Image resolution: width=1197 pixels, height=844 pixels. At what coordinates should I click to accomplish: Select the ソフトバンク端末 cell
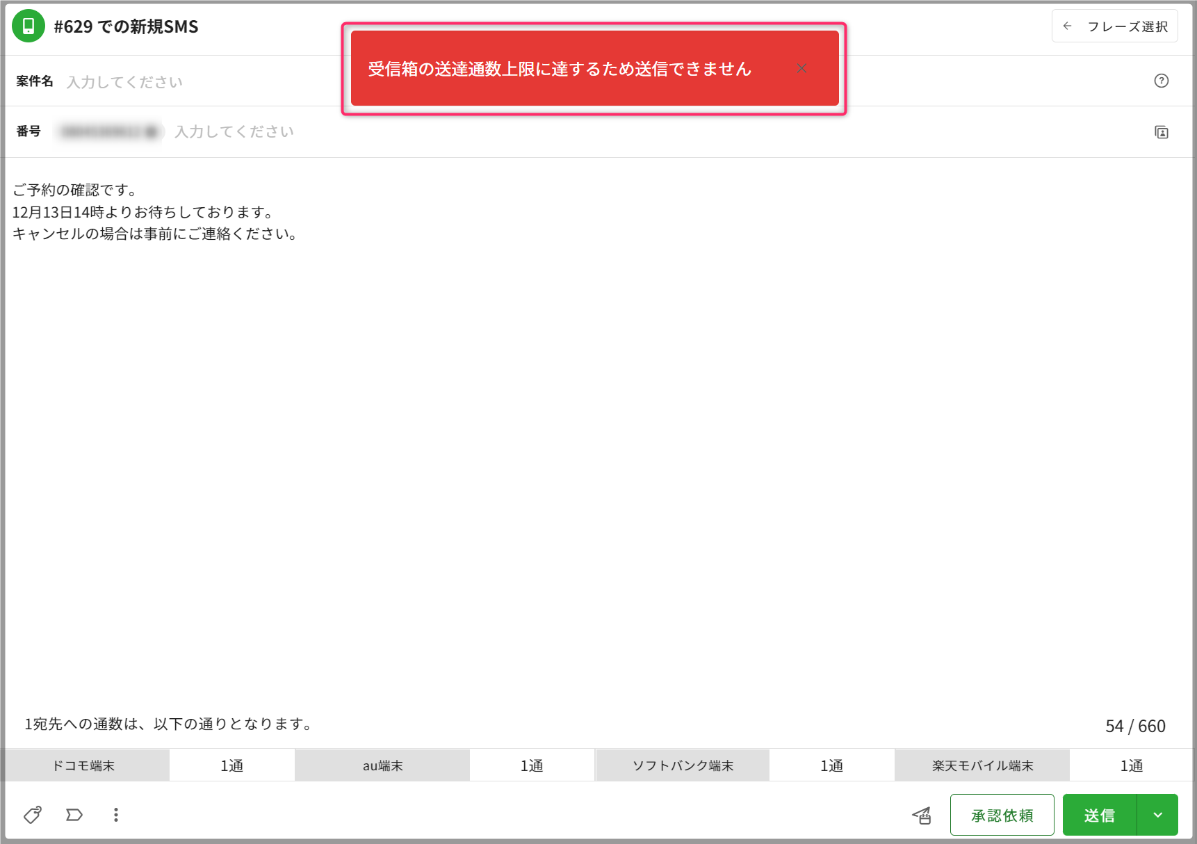(683, 765)
